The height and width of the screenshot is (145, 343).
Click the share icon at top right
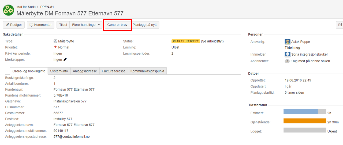340,25
